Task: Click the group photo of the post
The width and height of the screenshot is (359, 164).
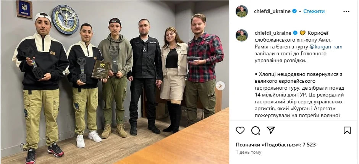Action: pos(115,82)
